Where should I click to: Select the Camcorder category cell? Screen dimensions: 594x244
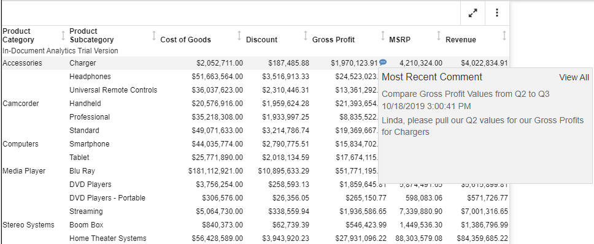[21, 103]
